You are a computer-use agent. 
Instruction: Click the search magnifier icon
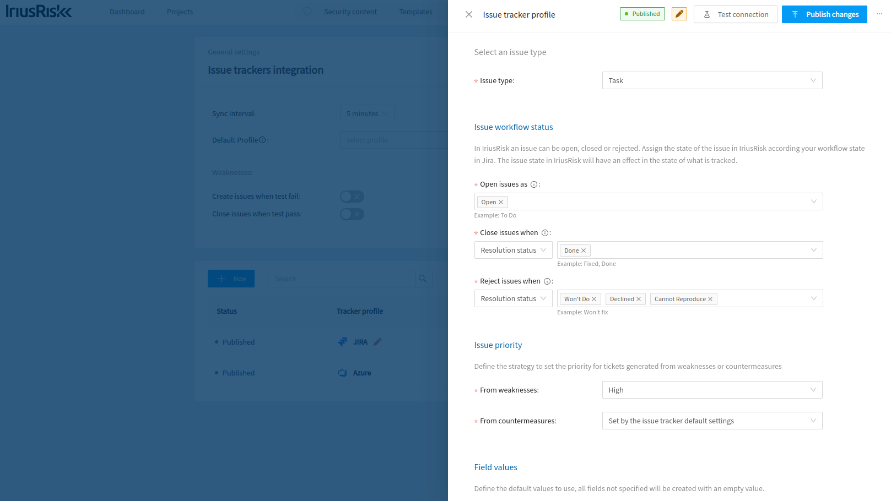(x=423, y=279)
